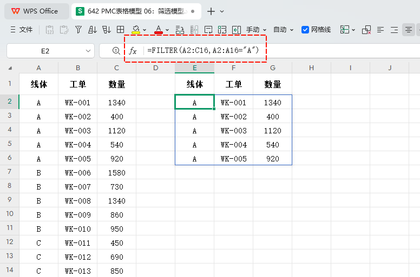Click cell C11 with value 950
The image size is (420, 277).
117,229
